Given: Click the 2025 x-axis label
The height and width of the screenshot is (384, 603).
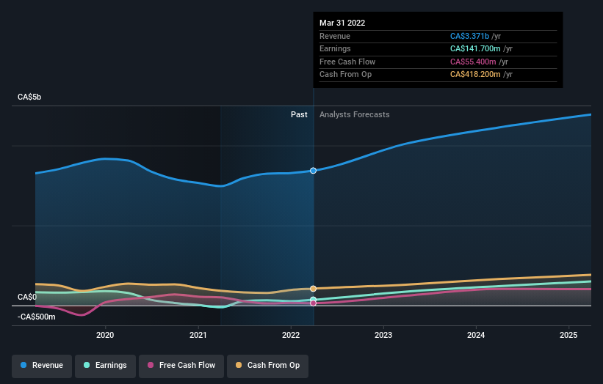Looking at the screenshot, I should tap(568, 335).
